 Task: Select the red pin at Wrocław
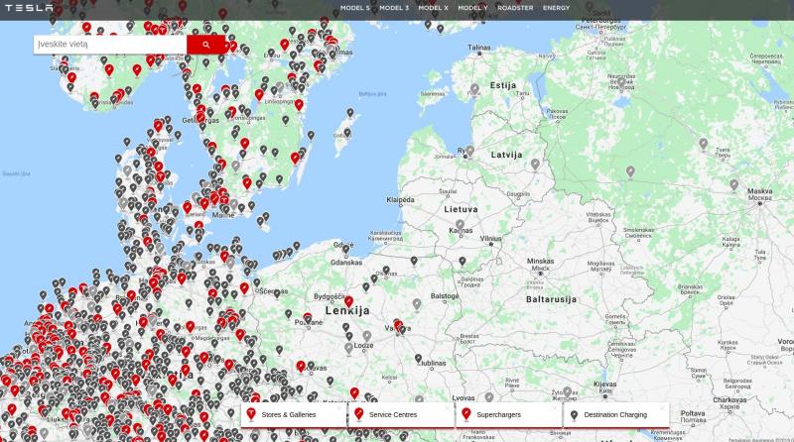301,366
